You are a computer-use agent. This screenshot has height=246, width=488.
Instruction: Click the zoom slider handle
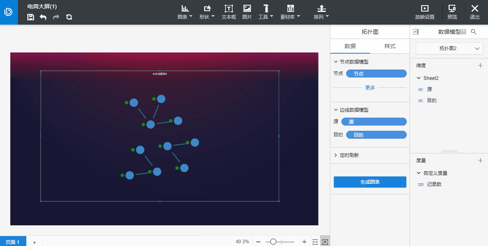[x=273, y=242]
